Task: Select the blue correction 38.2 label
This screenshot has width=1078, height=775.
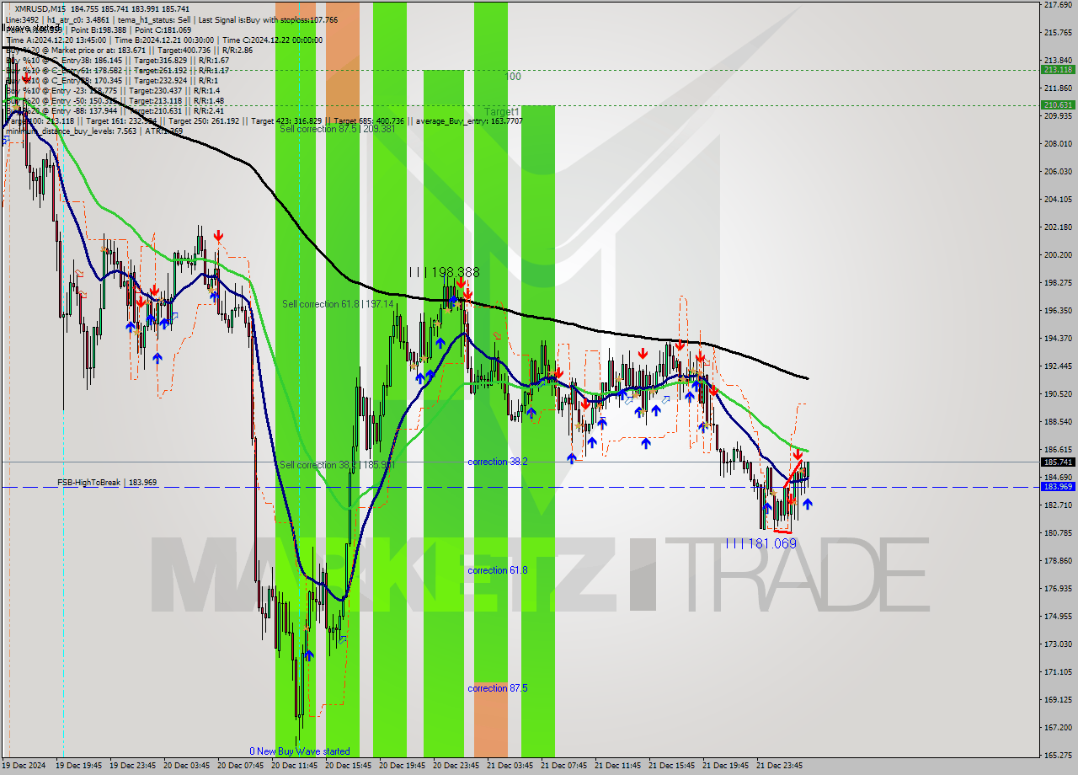Action: [498, 462]
